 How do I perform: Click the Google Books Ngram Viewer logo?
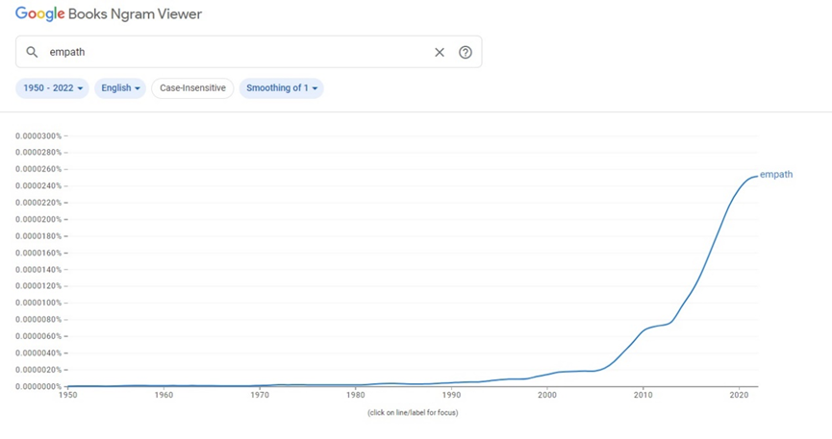coord(109,14)
